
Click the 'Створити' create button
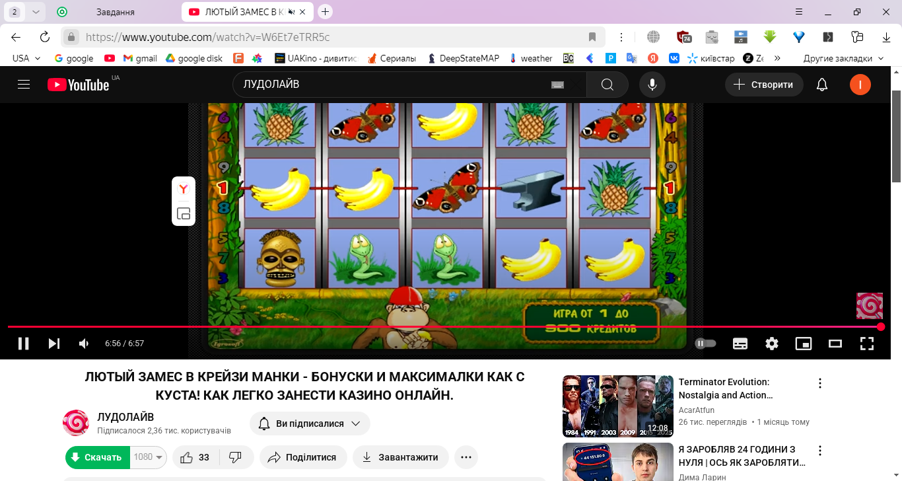[764, 85]
